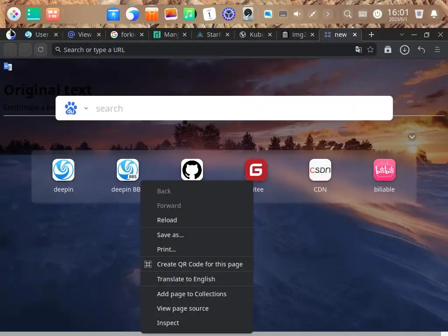Click the Google Translate icon on the page
Viewport: 448px width, 336px height.
(8, 66)
